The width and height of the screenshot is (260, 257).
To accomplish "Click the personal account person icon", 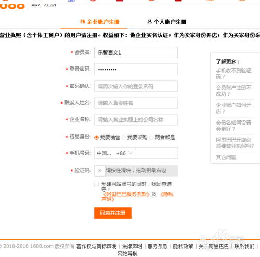I will [x=150, y=22].
